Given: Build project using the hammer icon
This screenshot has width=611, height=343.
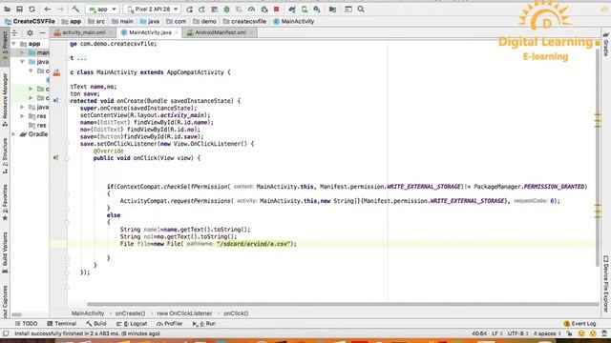Looking at the screenshot, I should 75,9.
